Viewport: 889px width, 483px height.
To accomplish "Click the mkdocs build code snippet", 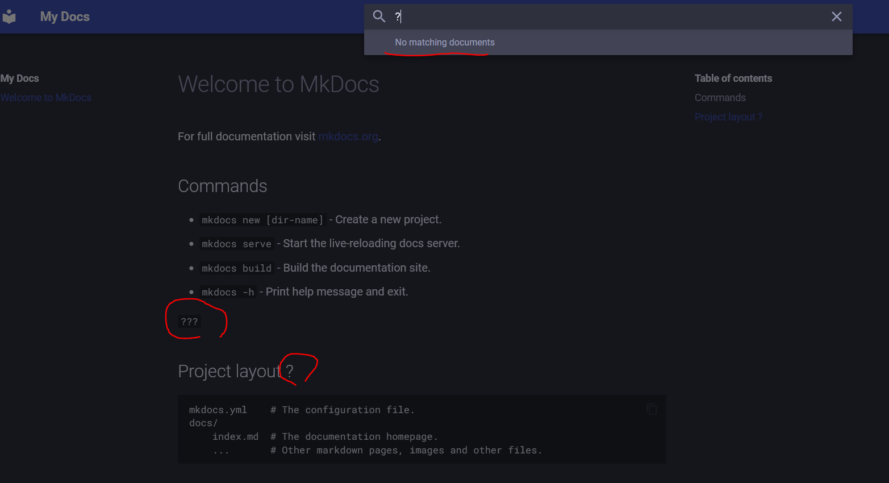I will (237, 268).
